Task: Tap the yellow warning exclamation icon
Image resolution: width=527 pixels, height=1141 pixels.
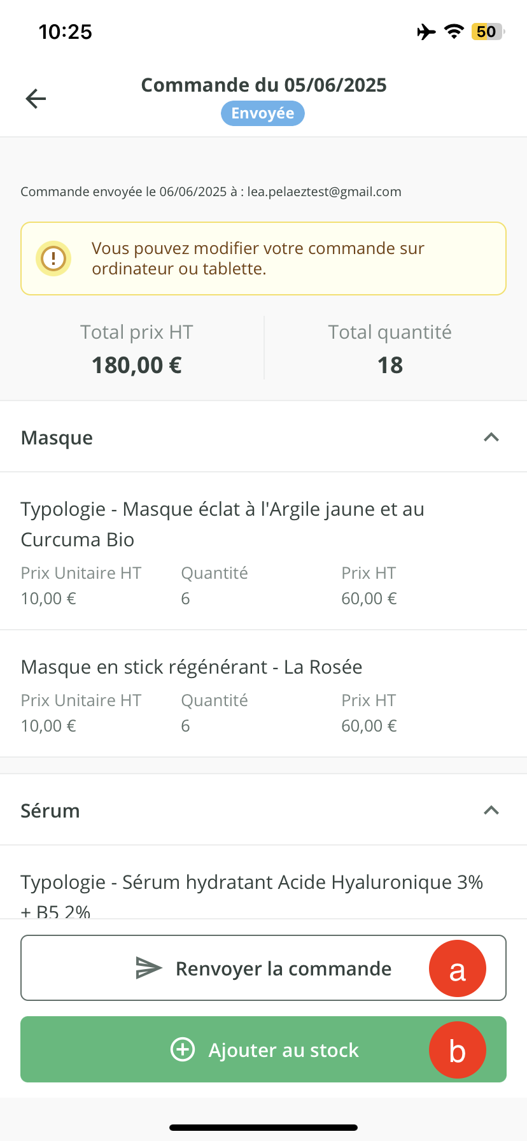Action: (x=53, y=259)
